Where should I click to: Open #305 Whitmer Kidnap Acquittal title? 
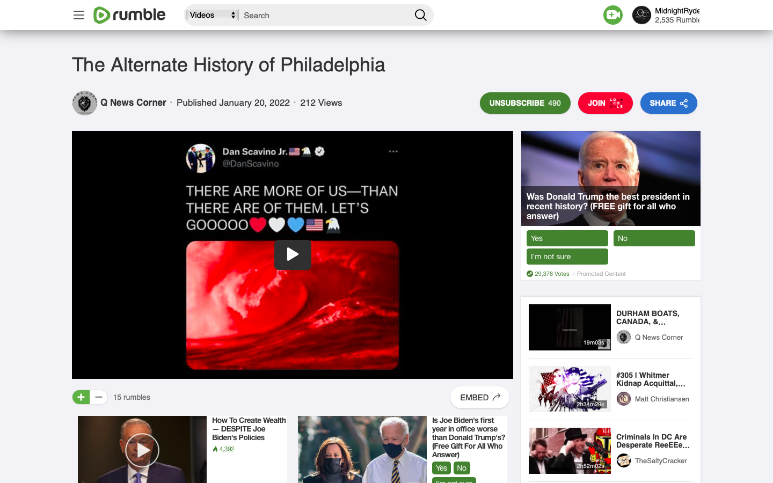(x=651, y=379)
